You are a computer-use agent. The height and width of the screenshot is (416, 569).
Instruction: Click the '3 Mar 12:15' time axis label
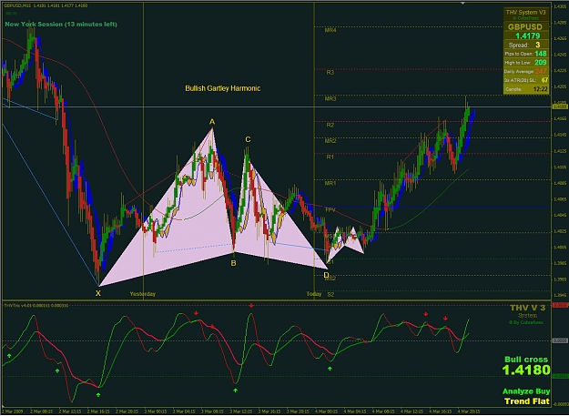click(240, 411)
